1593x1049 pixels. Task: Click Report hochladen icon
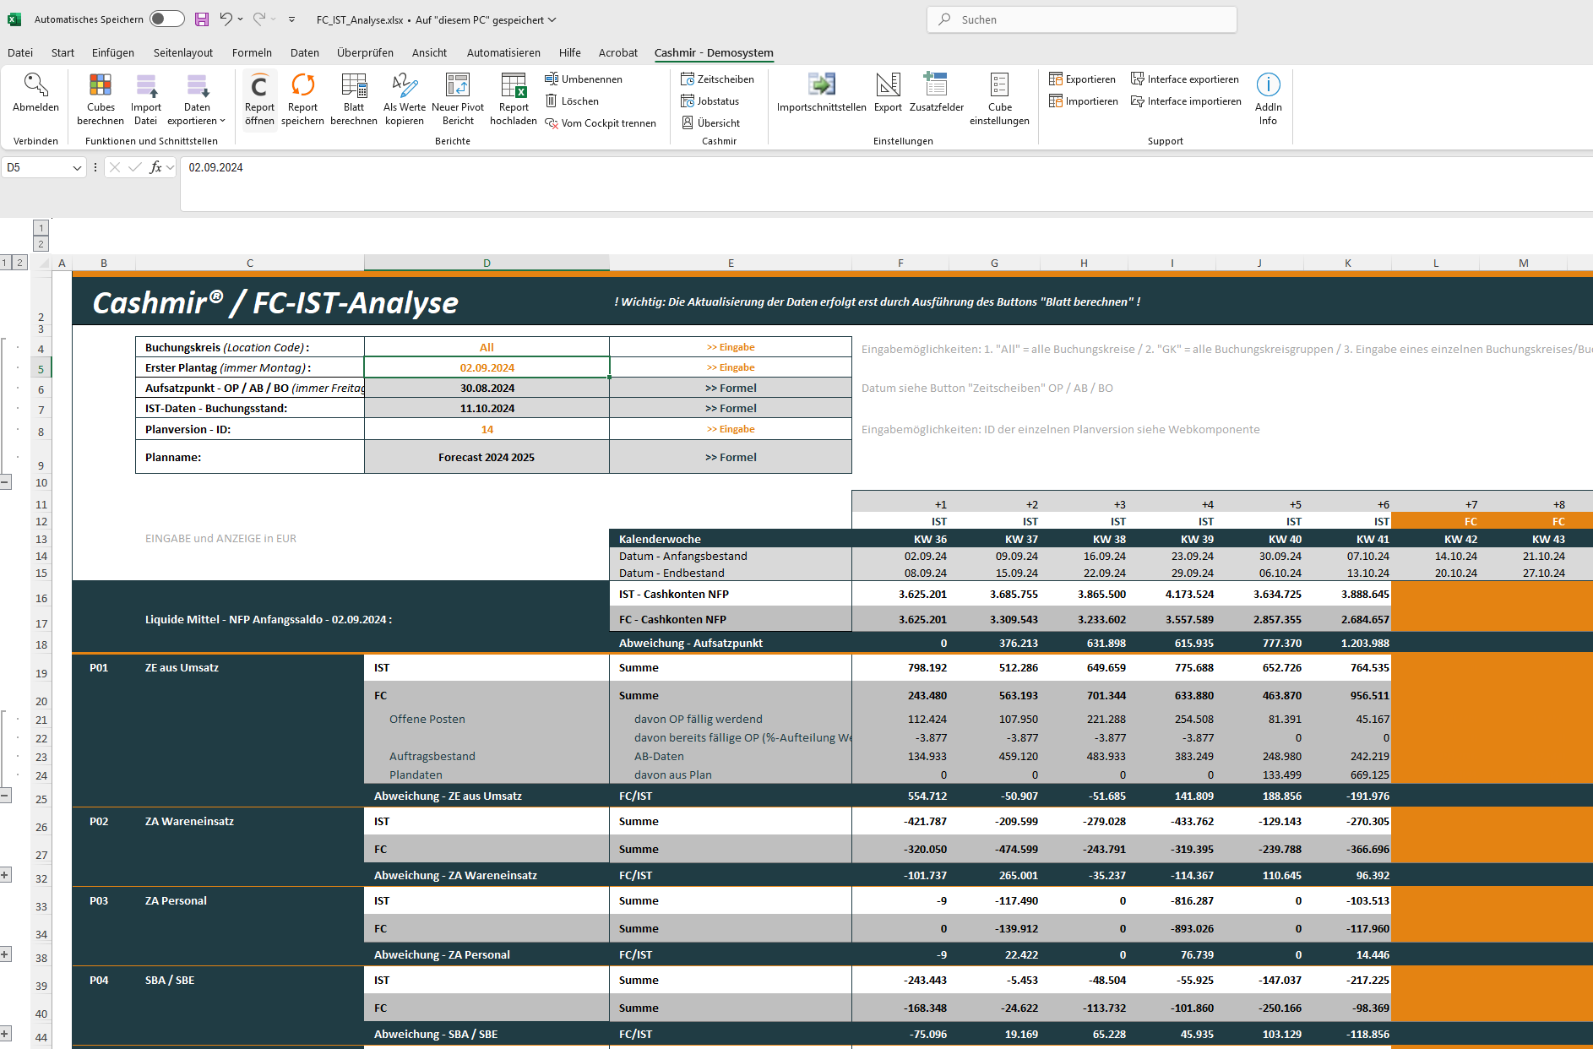[x=514, y=84]
